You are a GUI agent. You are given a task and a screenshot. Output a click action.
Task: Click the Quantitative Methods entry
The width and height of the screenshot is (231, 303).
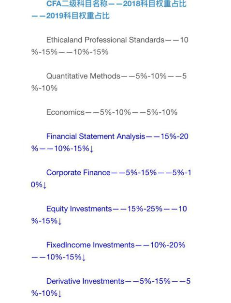click(x=84, y=76)
